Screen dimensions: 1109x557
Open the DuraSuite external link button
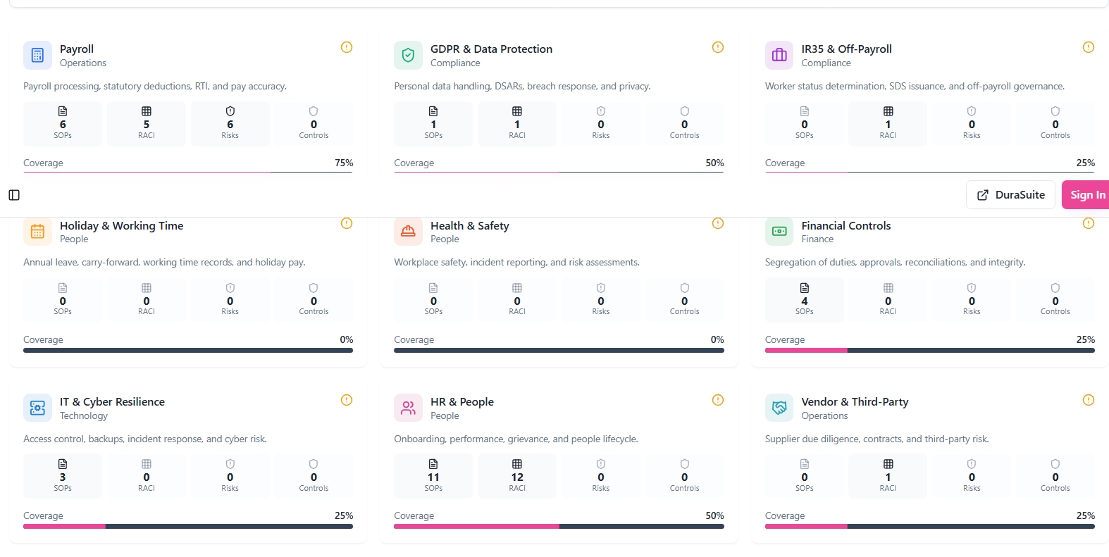pyautogui.click(x=1010, y=195)
